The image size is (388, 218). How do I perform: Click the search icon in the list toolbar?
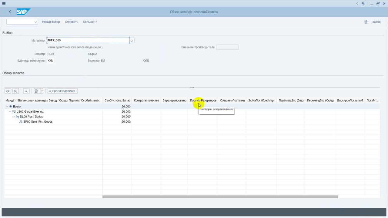(26, 91)
